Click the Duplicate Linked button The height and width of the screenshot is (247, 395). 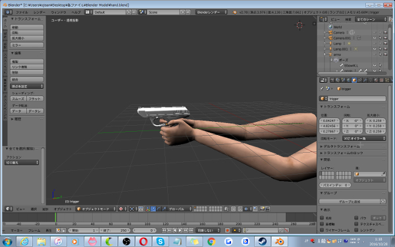click(x=27, y=67)
